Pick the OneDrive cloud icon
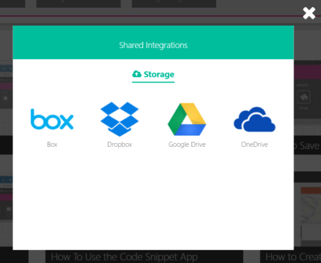Viewport: 321px width, 263px height. coord(254,119)
